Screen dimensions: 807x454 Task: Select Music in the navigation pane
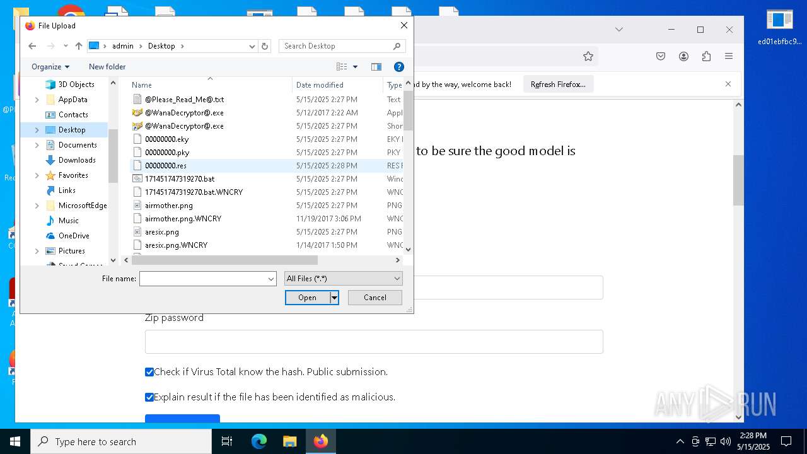pos(69,221)
